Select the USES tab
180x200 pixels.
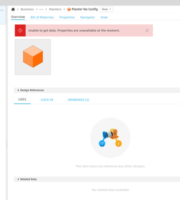[22, 99]
